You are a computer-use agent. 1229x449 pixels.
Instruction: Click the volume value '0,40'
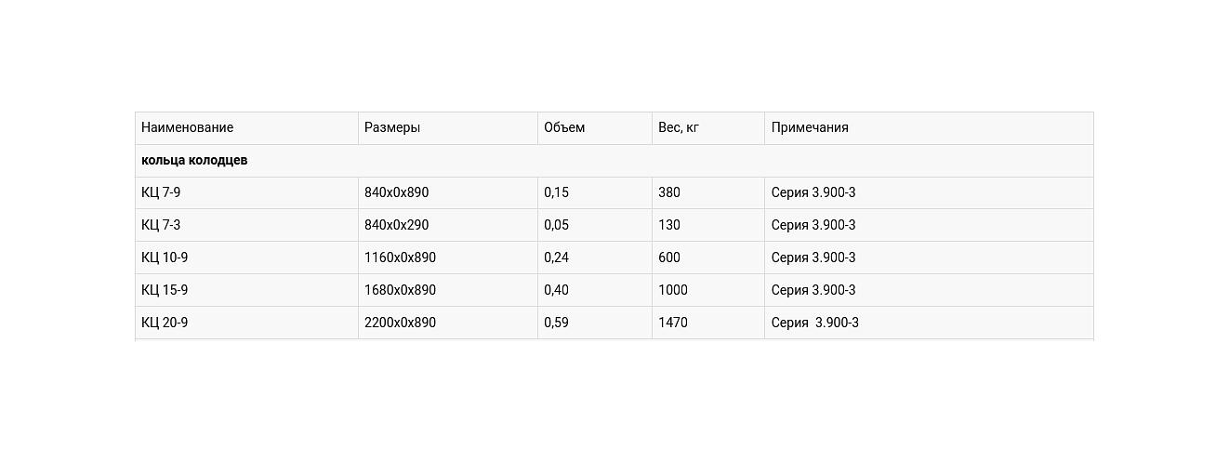point(556,291)
